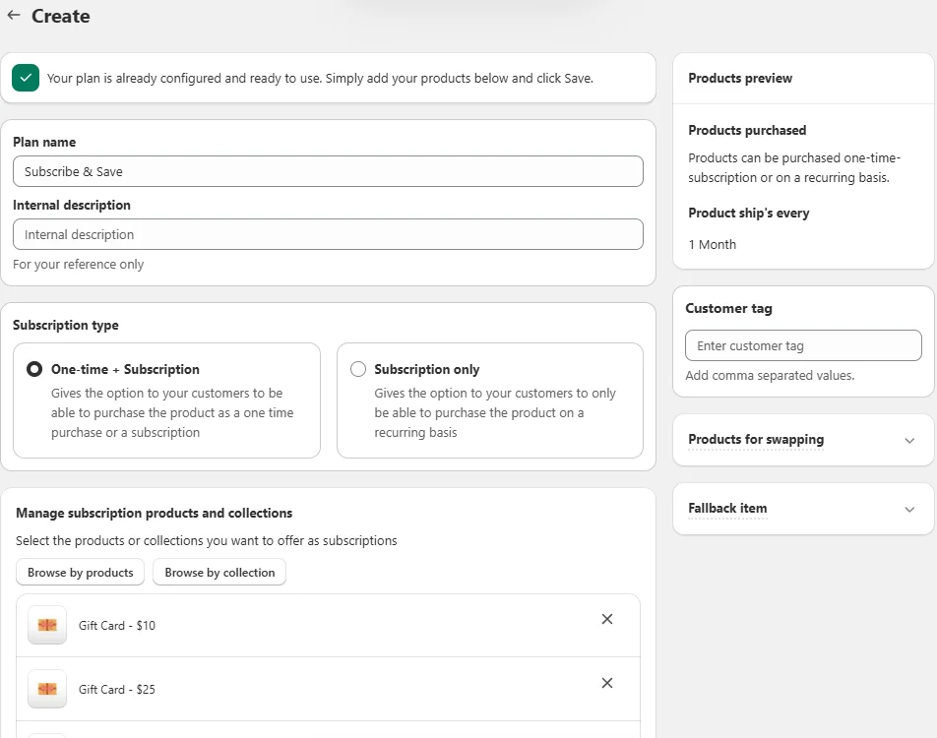The width and height of the screenshot is (937, 738).
Task: Click the Fallback item heading text
Action: pos(727,508)
